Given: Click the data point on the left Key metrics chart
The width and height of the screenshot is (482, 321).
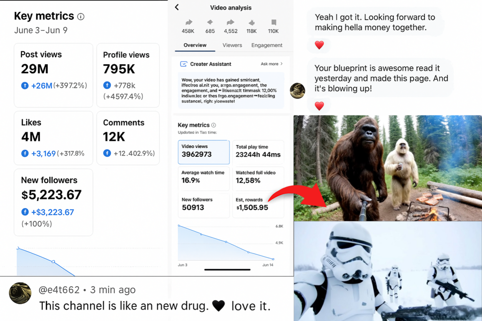Looking at the screenshot, I should click(x=53, y=262).
